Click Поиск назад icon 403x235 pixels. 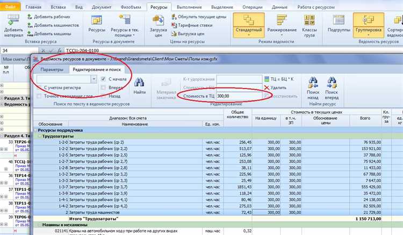pyautogui.click(x=313, y=84)
